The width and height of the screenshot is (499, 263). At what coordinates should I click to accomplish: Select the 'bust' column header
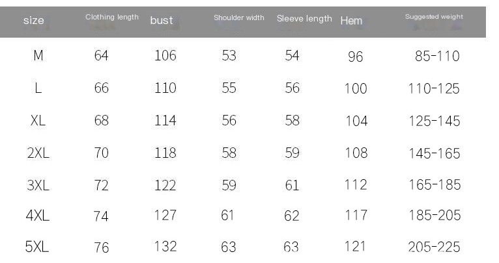[x=162, y=20]
